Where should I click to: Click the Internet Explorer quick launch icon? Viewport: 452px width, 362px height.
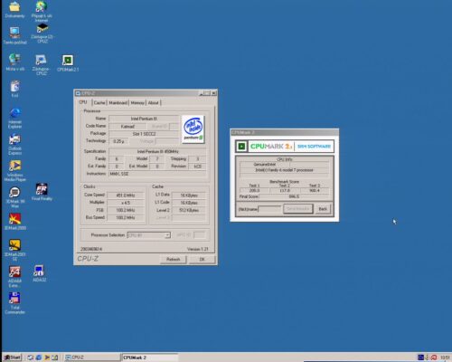(39, 357)
